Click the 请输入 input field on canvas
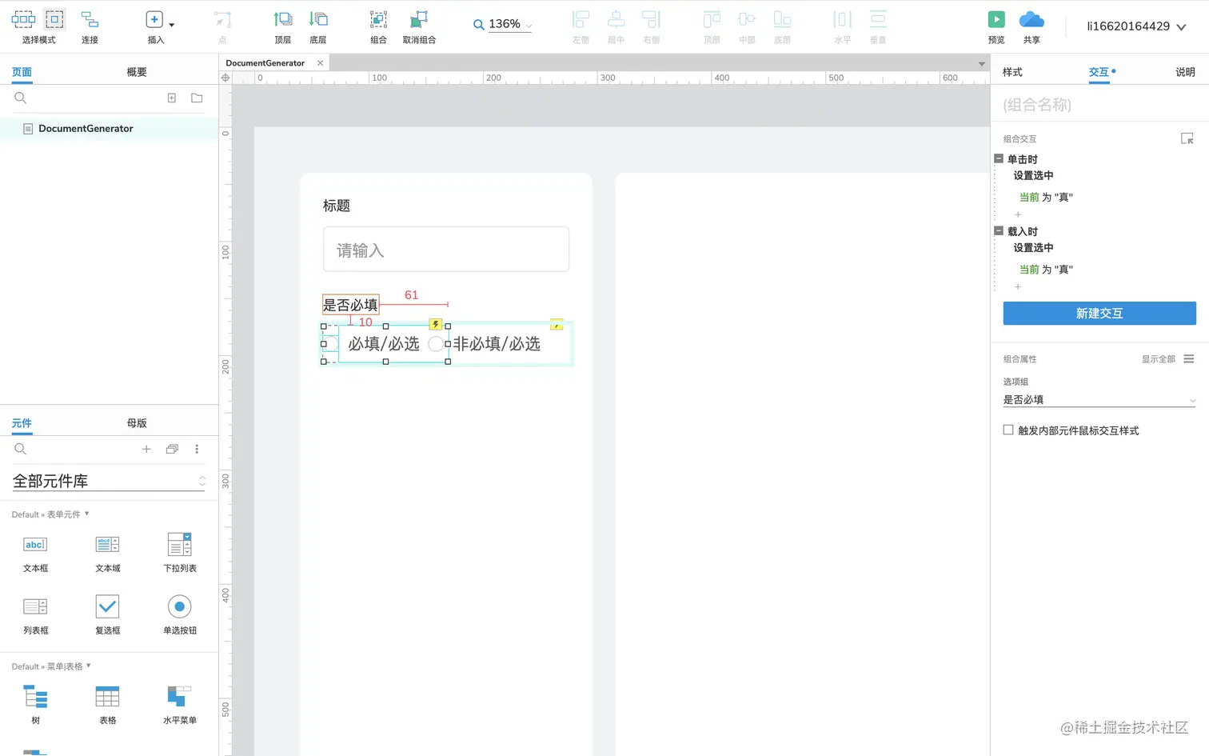 tap(446, 250)
